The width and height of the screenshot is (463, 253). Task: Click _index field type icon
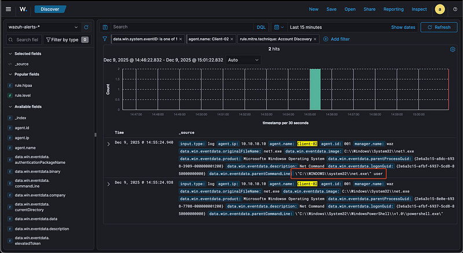click(10, 118)
